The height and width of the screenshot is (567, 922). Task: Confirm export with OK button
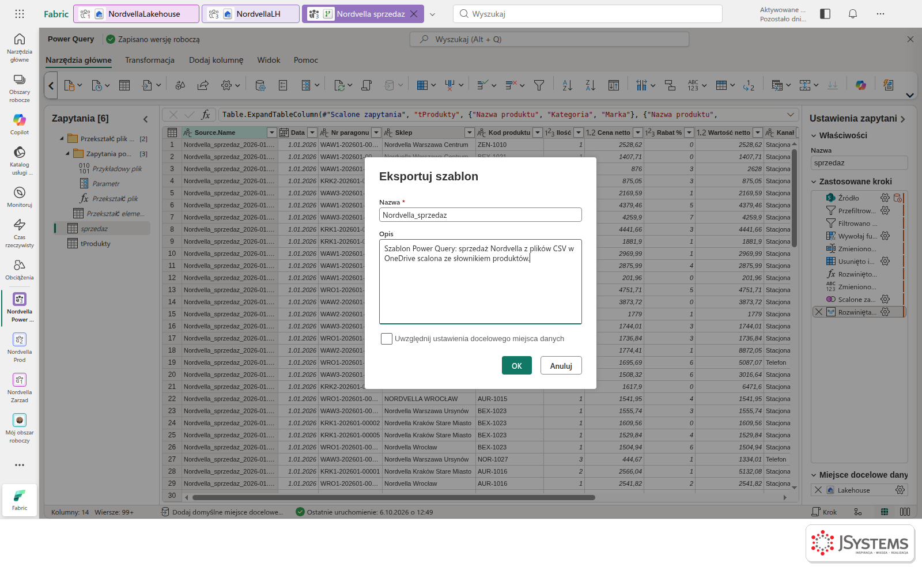[x=517, y=365]
